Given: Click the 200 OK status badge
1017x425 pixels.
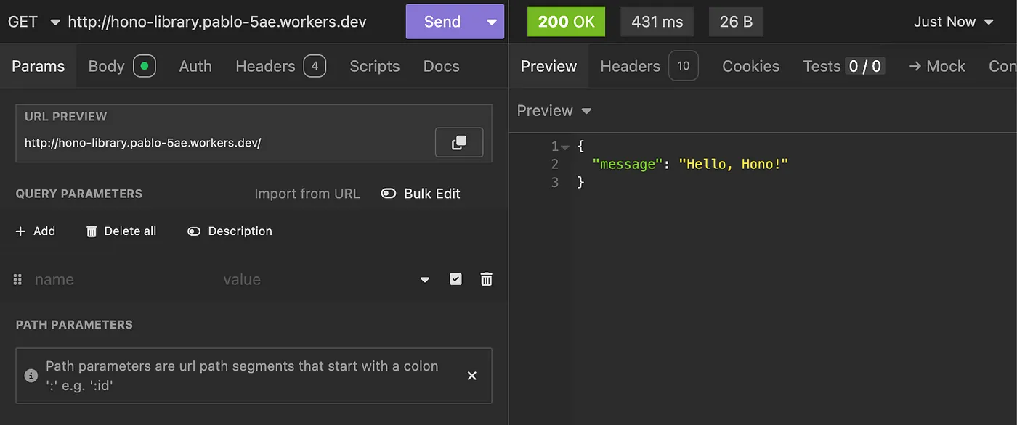Looking at the screenshot, I should [567, 22].
